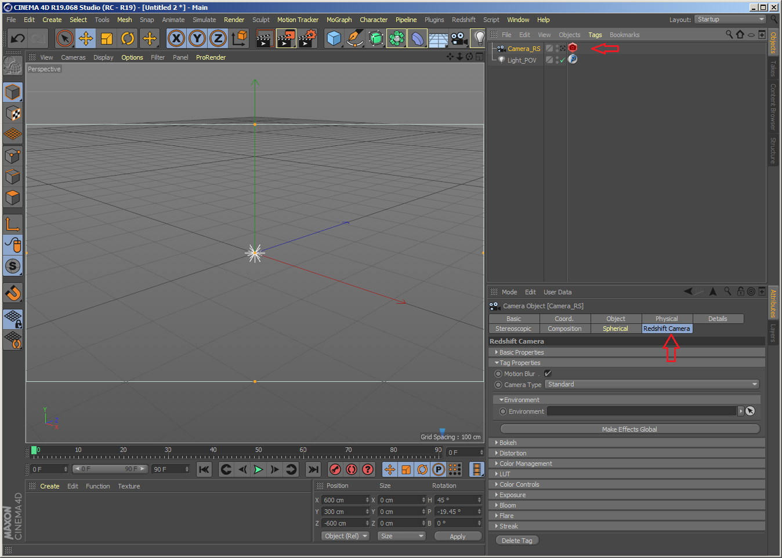
Task: Open the Attributes User Data menu
Action: click(557, 292)
